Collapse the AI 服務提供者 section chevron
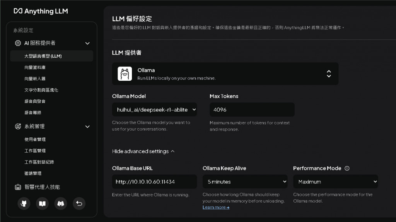This screenshot has height=222, width=396. [87, 43]
